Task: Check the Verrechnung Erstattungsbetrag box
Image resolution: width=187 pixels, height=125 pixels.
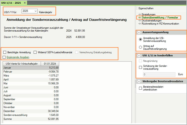Action: coord(77,52)
